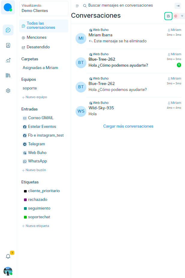Click Cargar más conversaciones link
185x278 pixels.
(128, 126)
